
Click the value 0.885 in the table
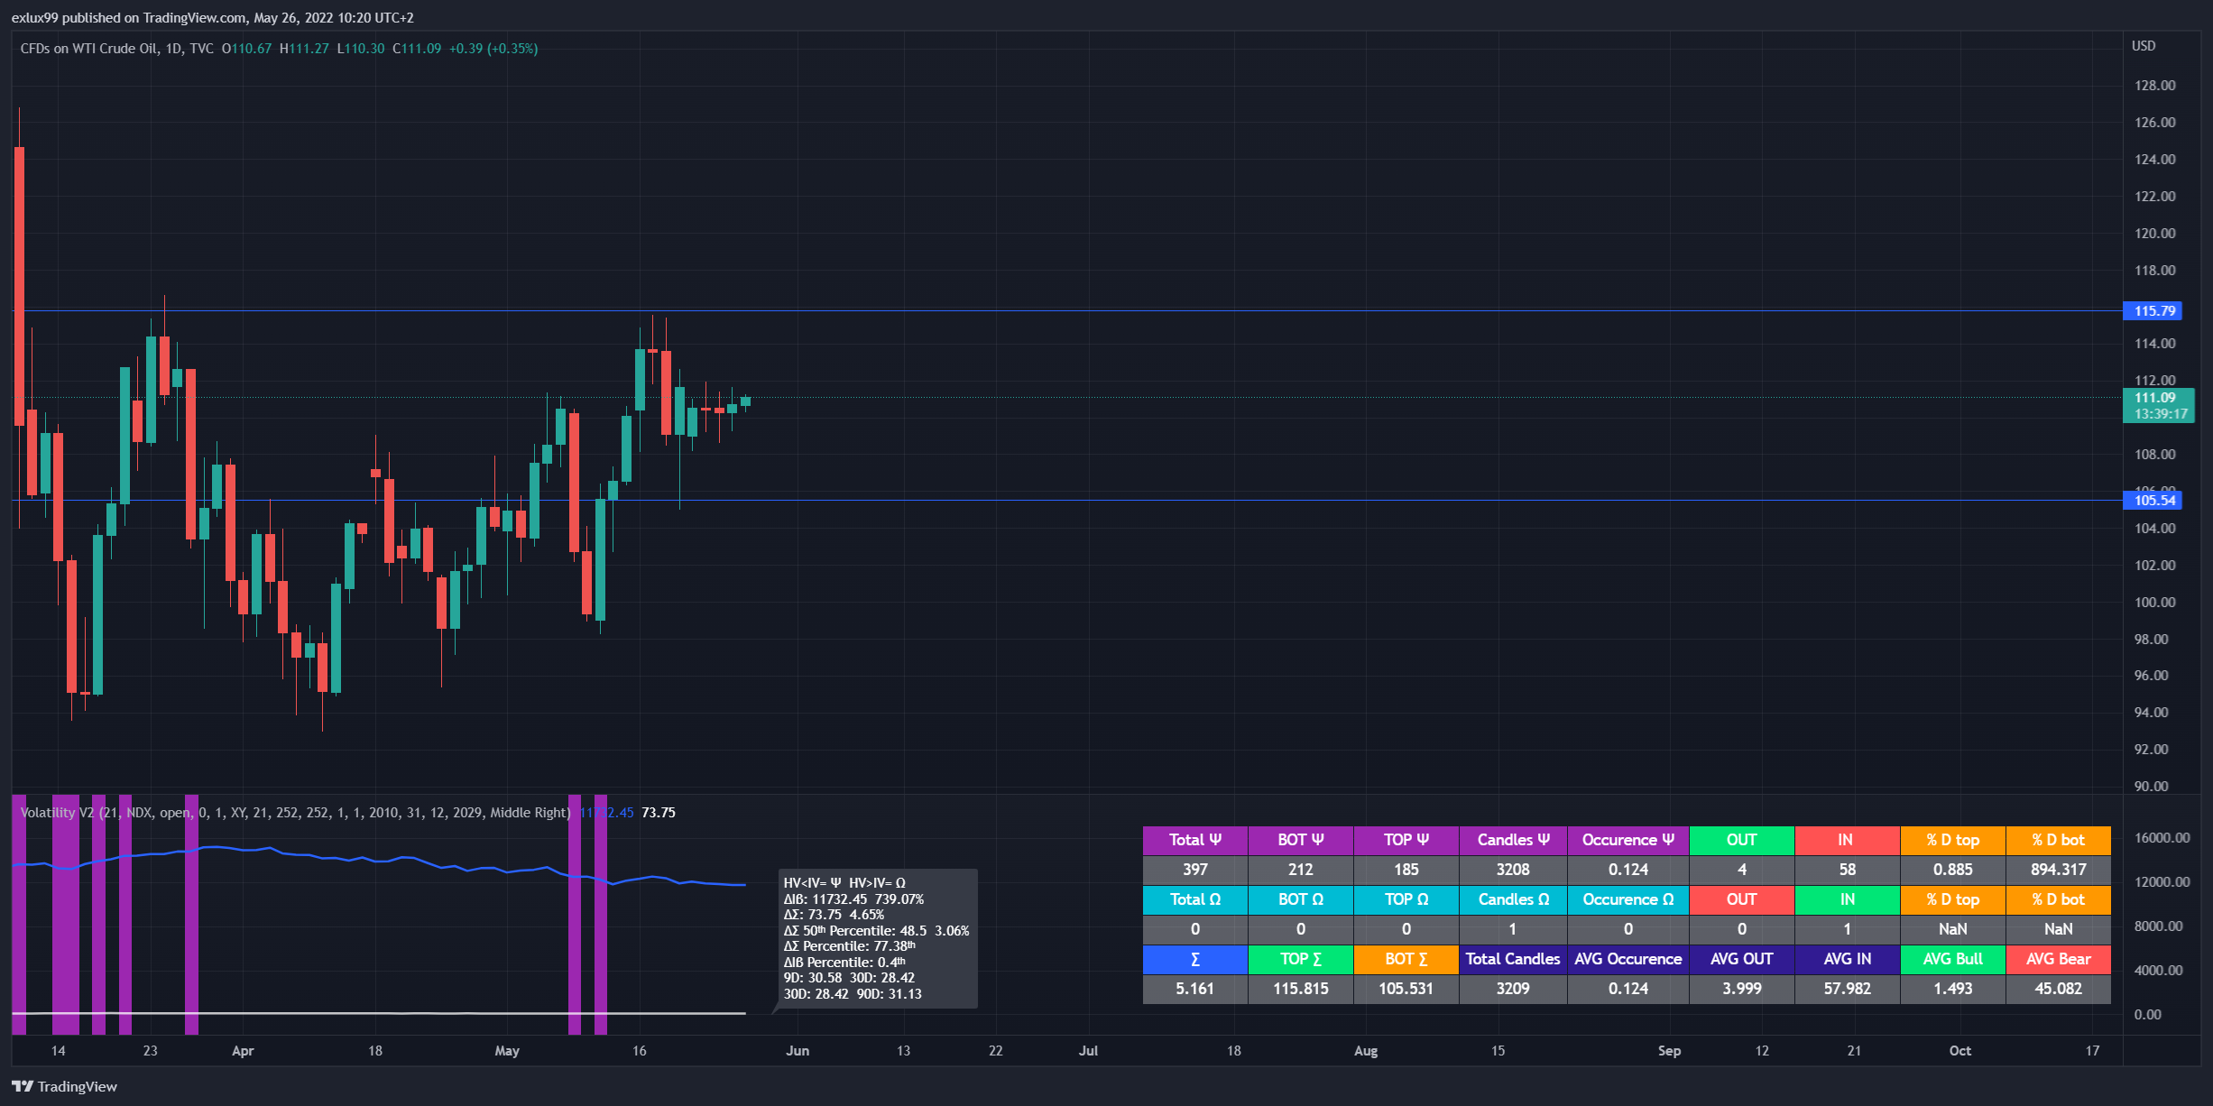click(x=1953, y=870)
